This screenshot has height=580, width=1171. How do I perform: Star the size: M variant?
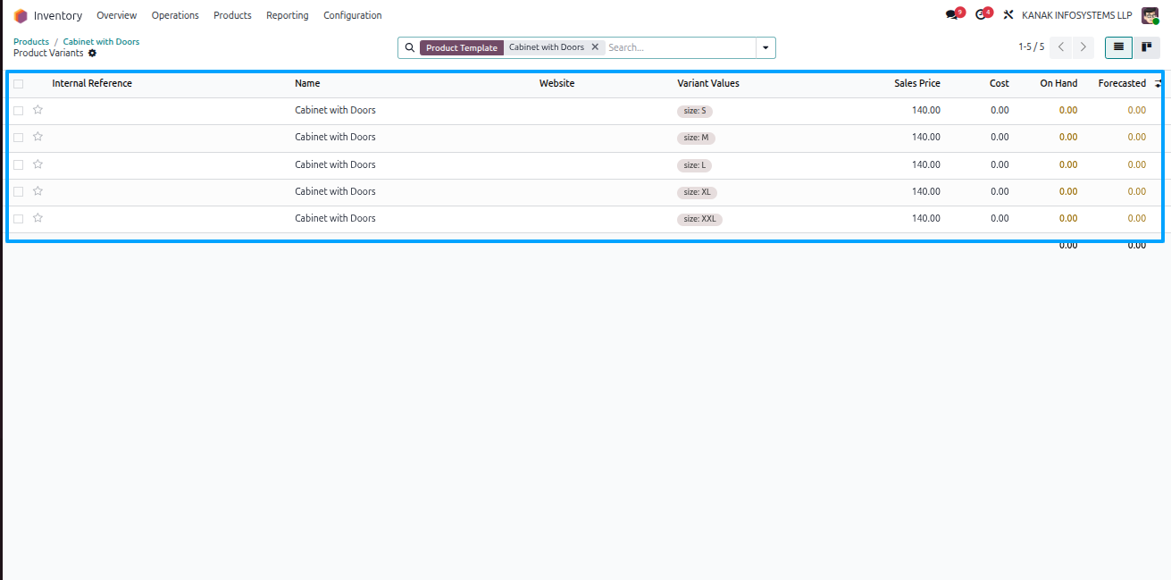coord(38,137)
